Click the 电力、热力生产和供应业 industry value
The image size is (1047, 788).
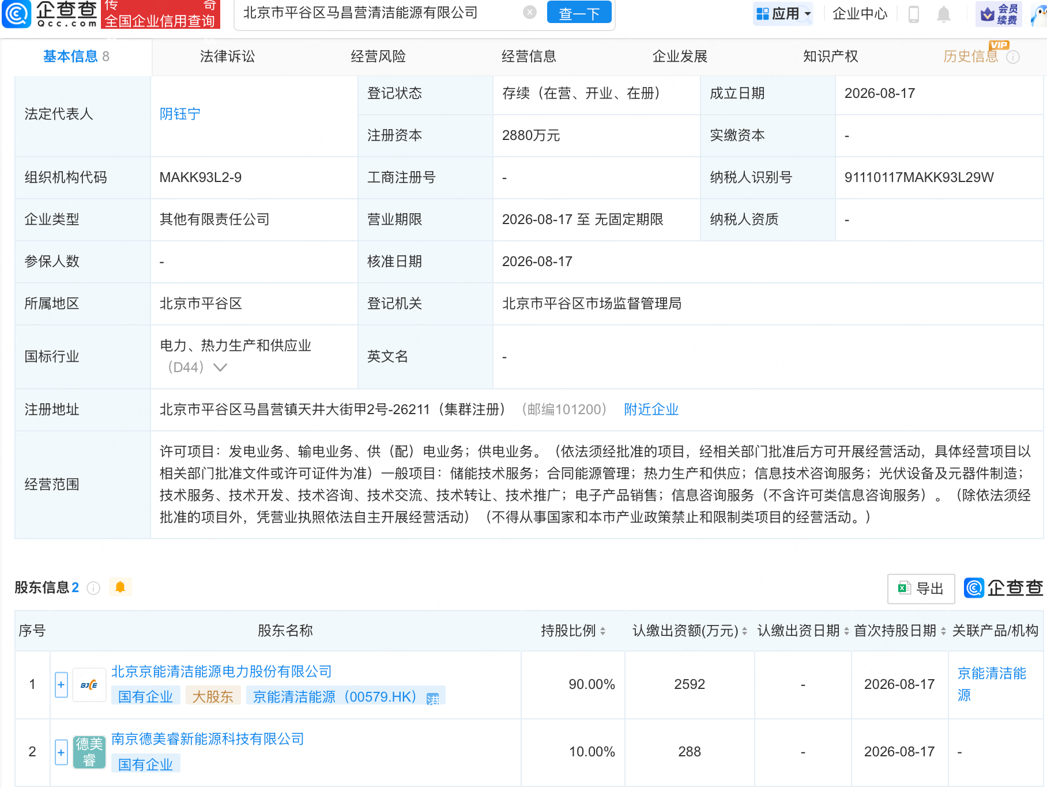pos(235,346)
